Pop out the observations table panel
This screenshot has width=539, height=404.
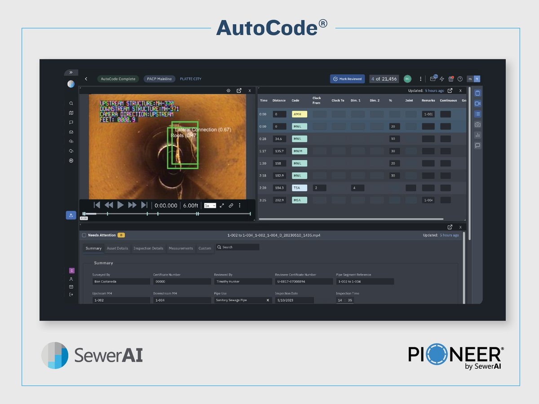tap(450, 91)
